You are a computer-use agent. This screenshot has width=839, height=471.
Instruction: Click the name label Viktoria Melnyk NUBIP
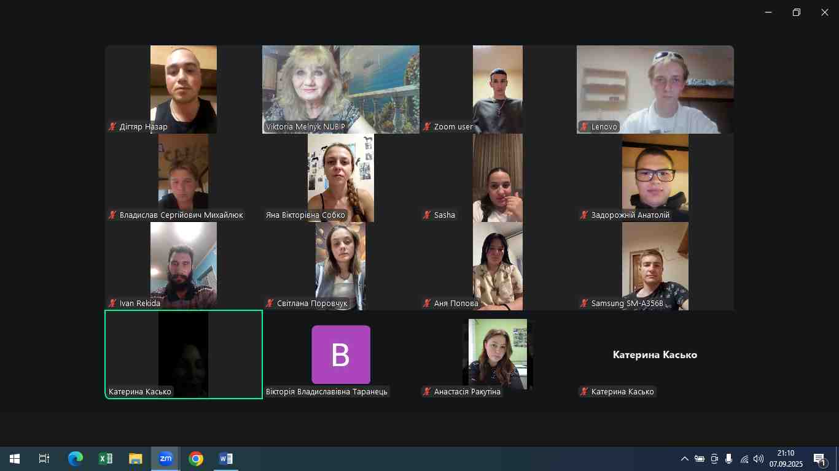click(x=305, y=127)
